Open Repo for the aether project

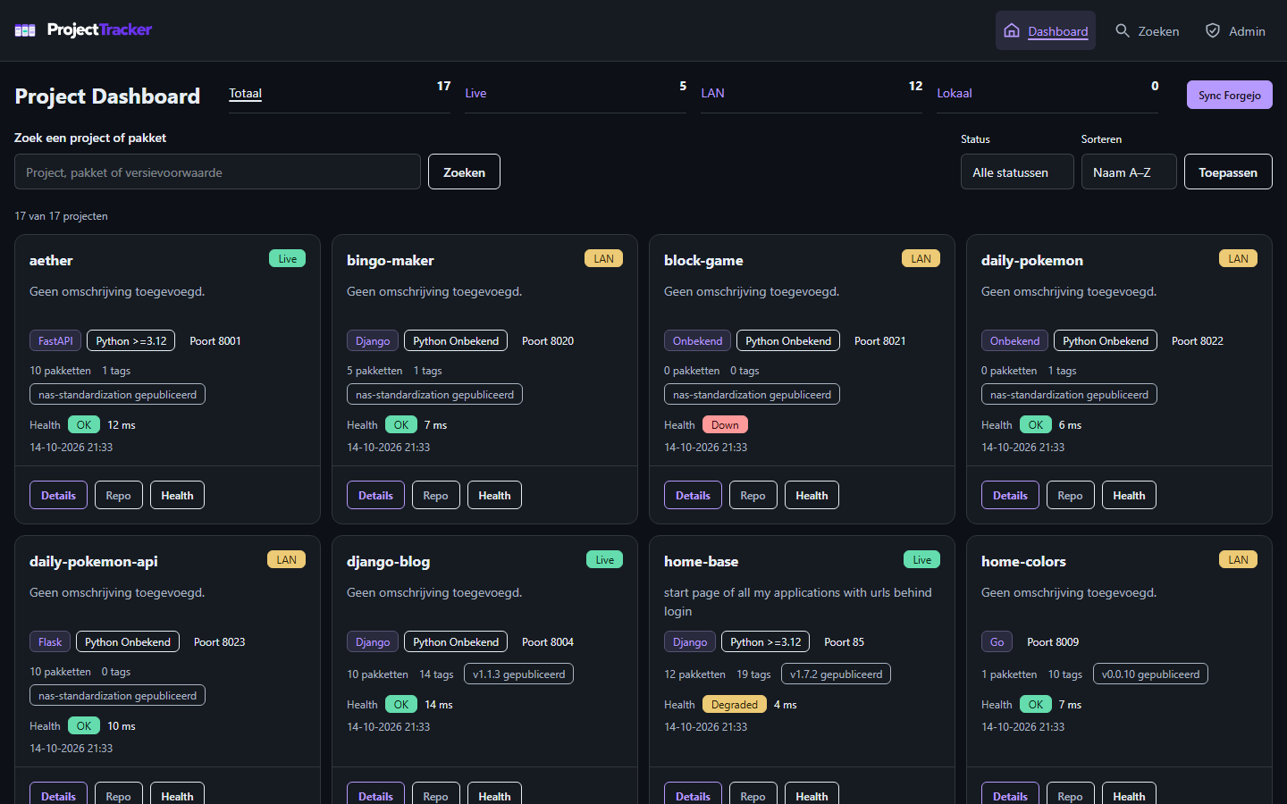pyautogui.click(x=118, y=495)
